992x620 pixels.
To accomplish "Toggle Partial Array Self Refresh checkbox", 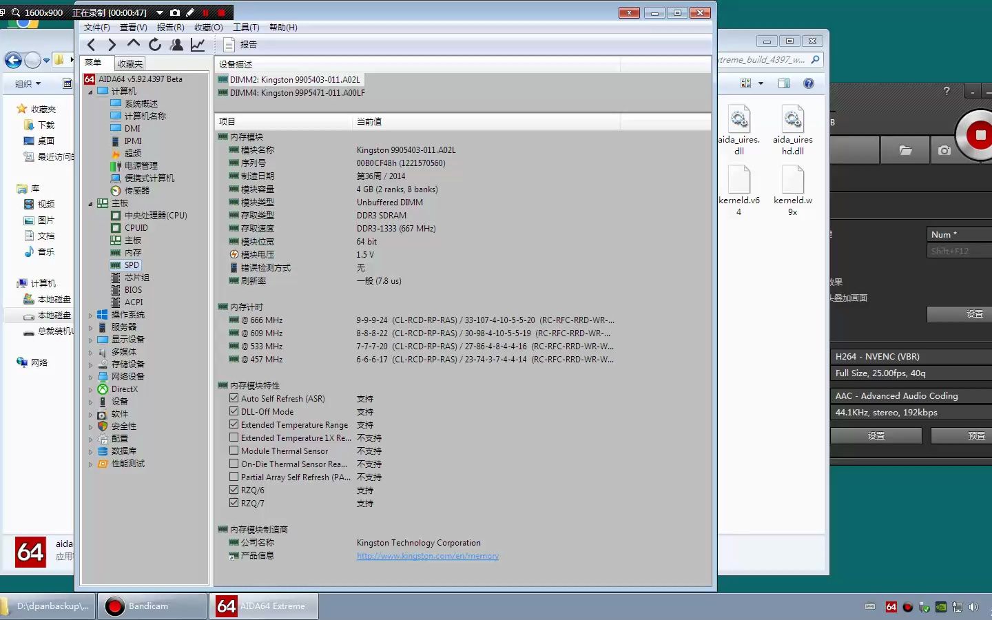I will (x=234, y=477).
